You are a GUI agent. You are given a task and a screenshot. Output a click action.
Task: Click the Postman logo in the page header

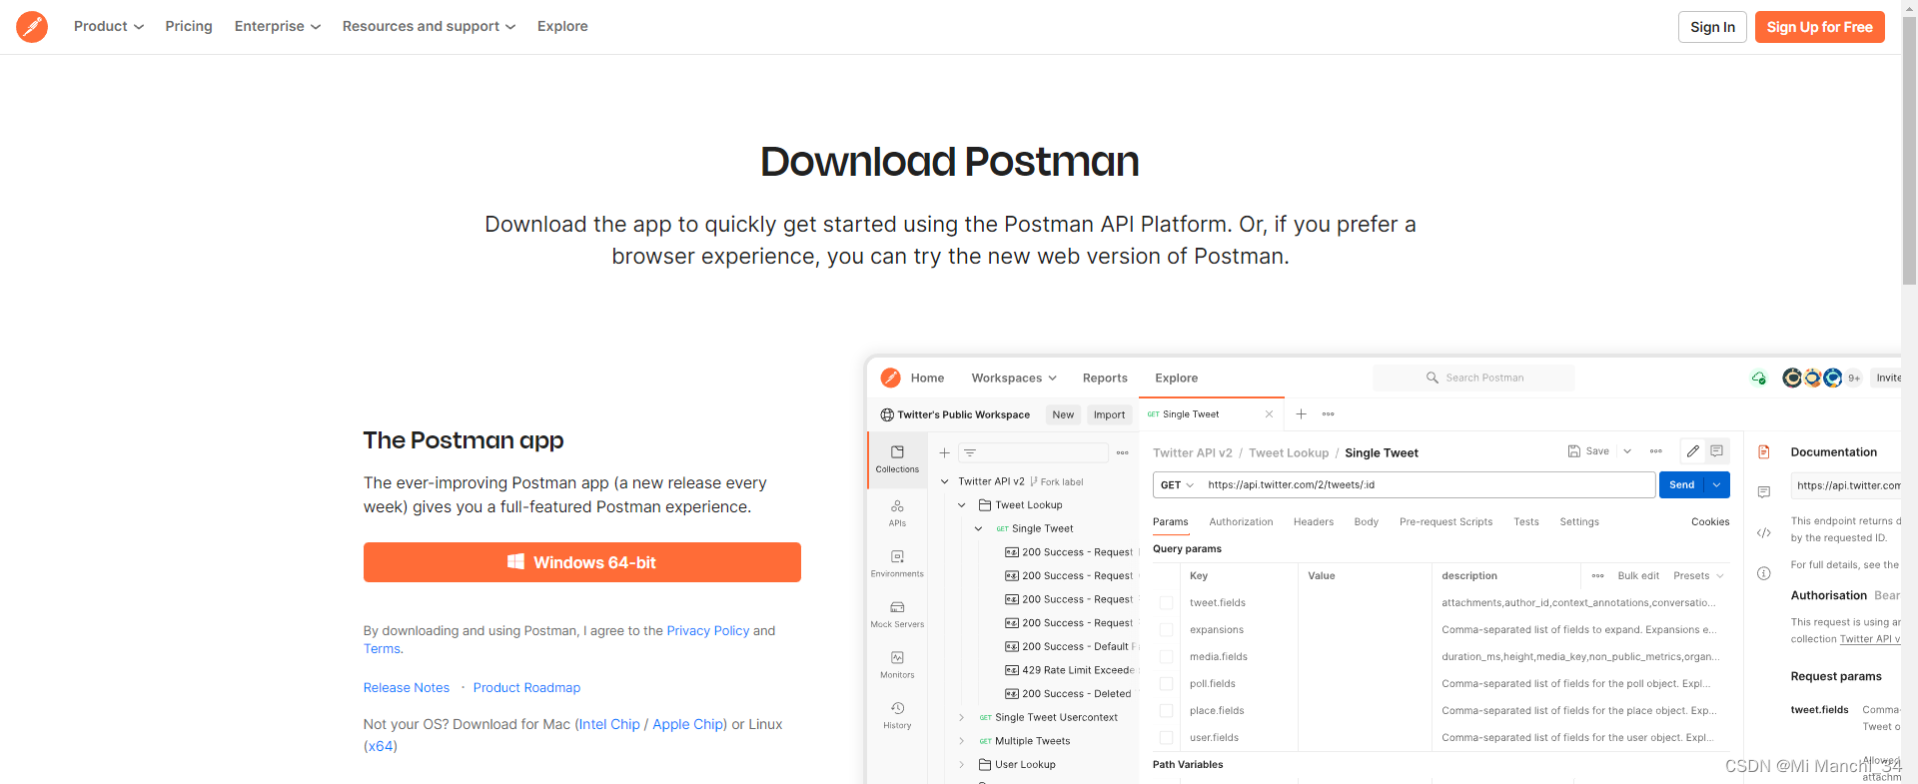32,27
